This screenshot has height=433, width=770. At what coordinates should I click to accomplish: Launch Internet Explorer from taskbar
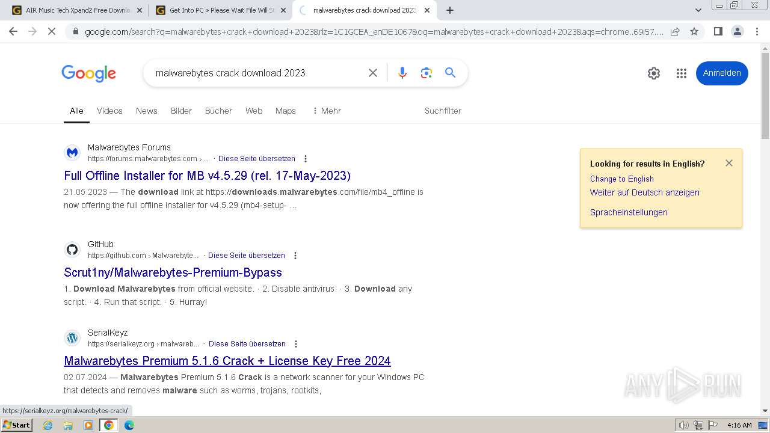[x=48, y=425]
